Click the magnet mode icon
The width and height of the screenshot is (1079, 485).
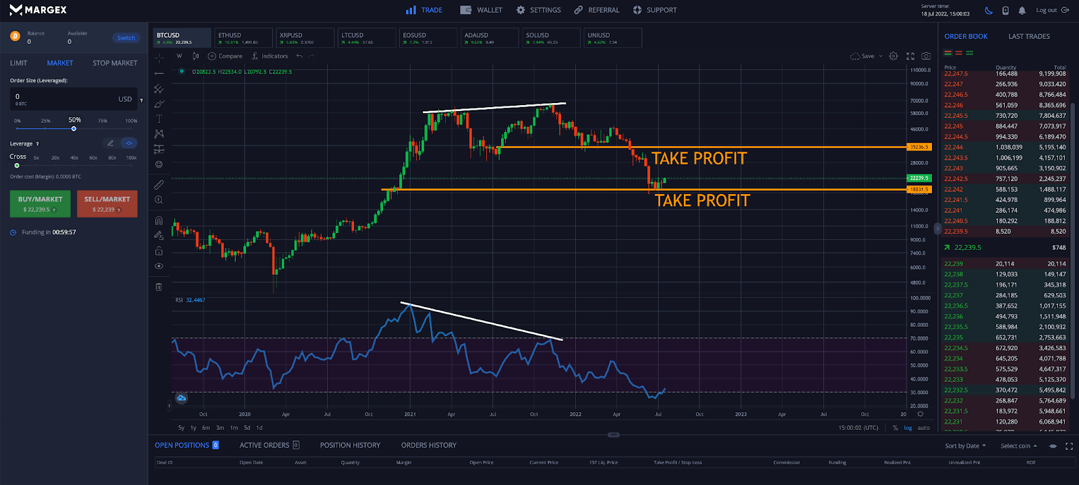coord(159,220)
